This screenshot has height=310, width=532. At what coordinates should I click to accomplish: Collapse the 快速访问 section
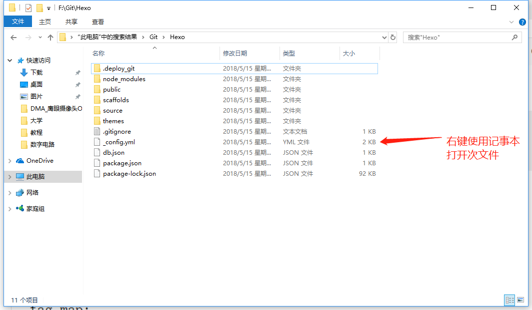(x=10, y=61)
